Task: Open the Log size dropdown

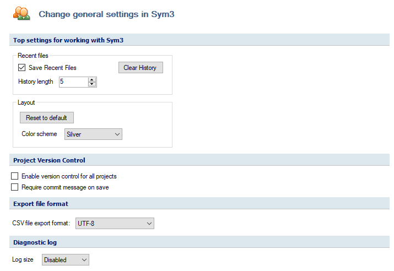Action: tap(66, 259)
